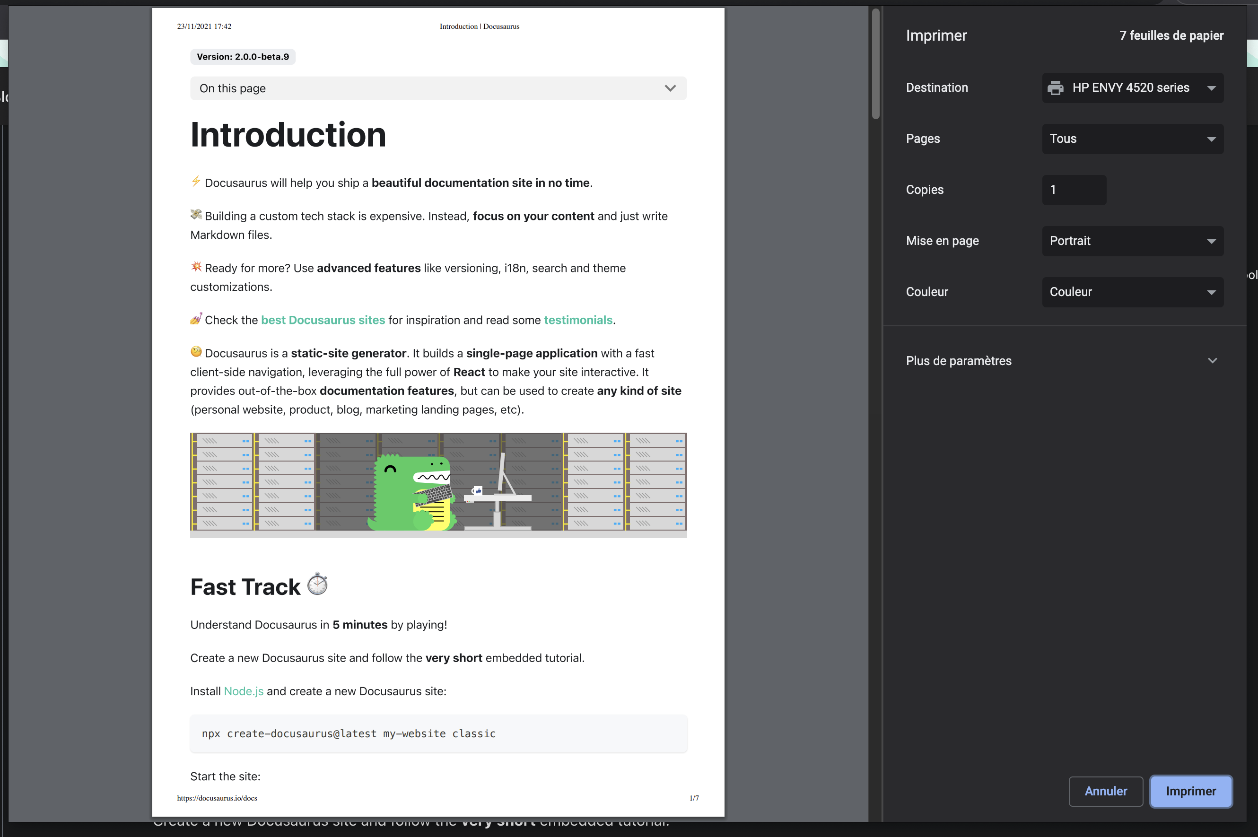Expand the On this page menu
The height and width of the screenshot is (837, 1258).
click(x=438, y=88)
